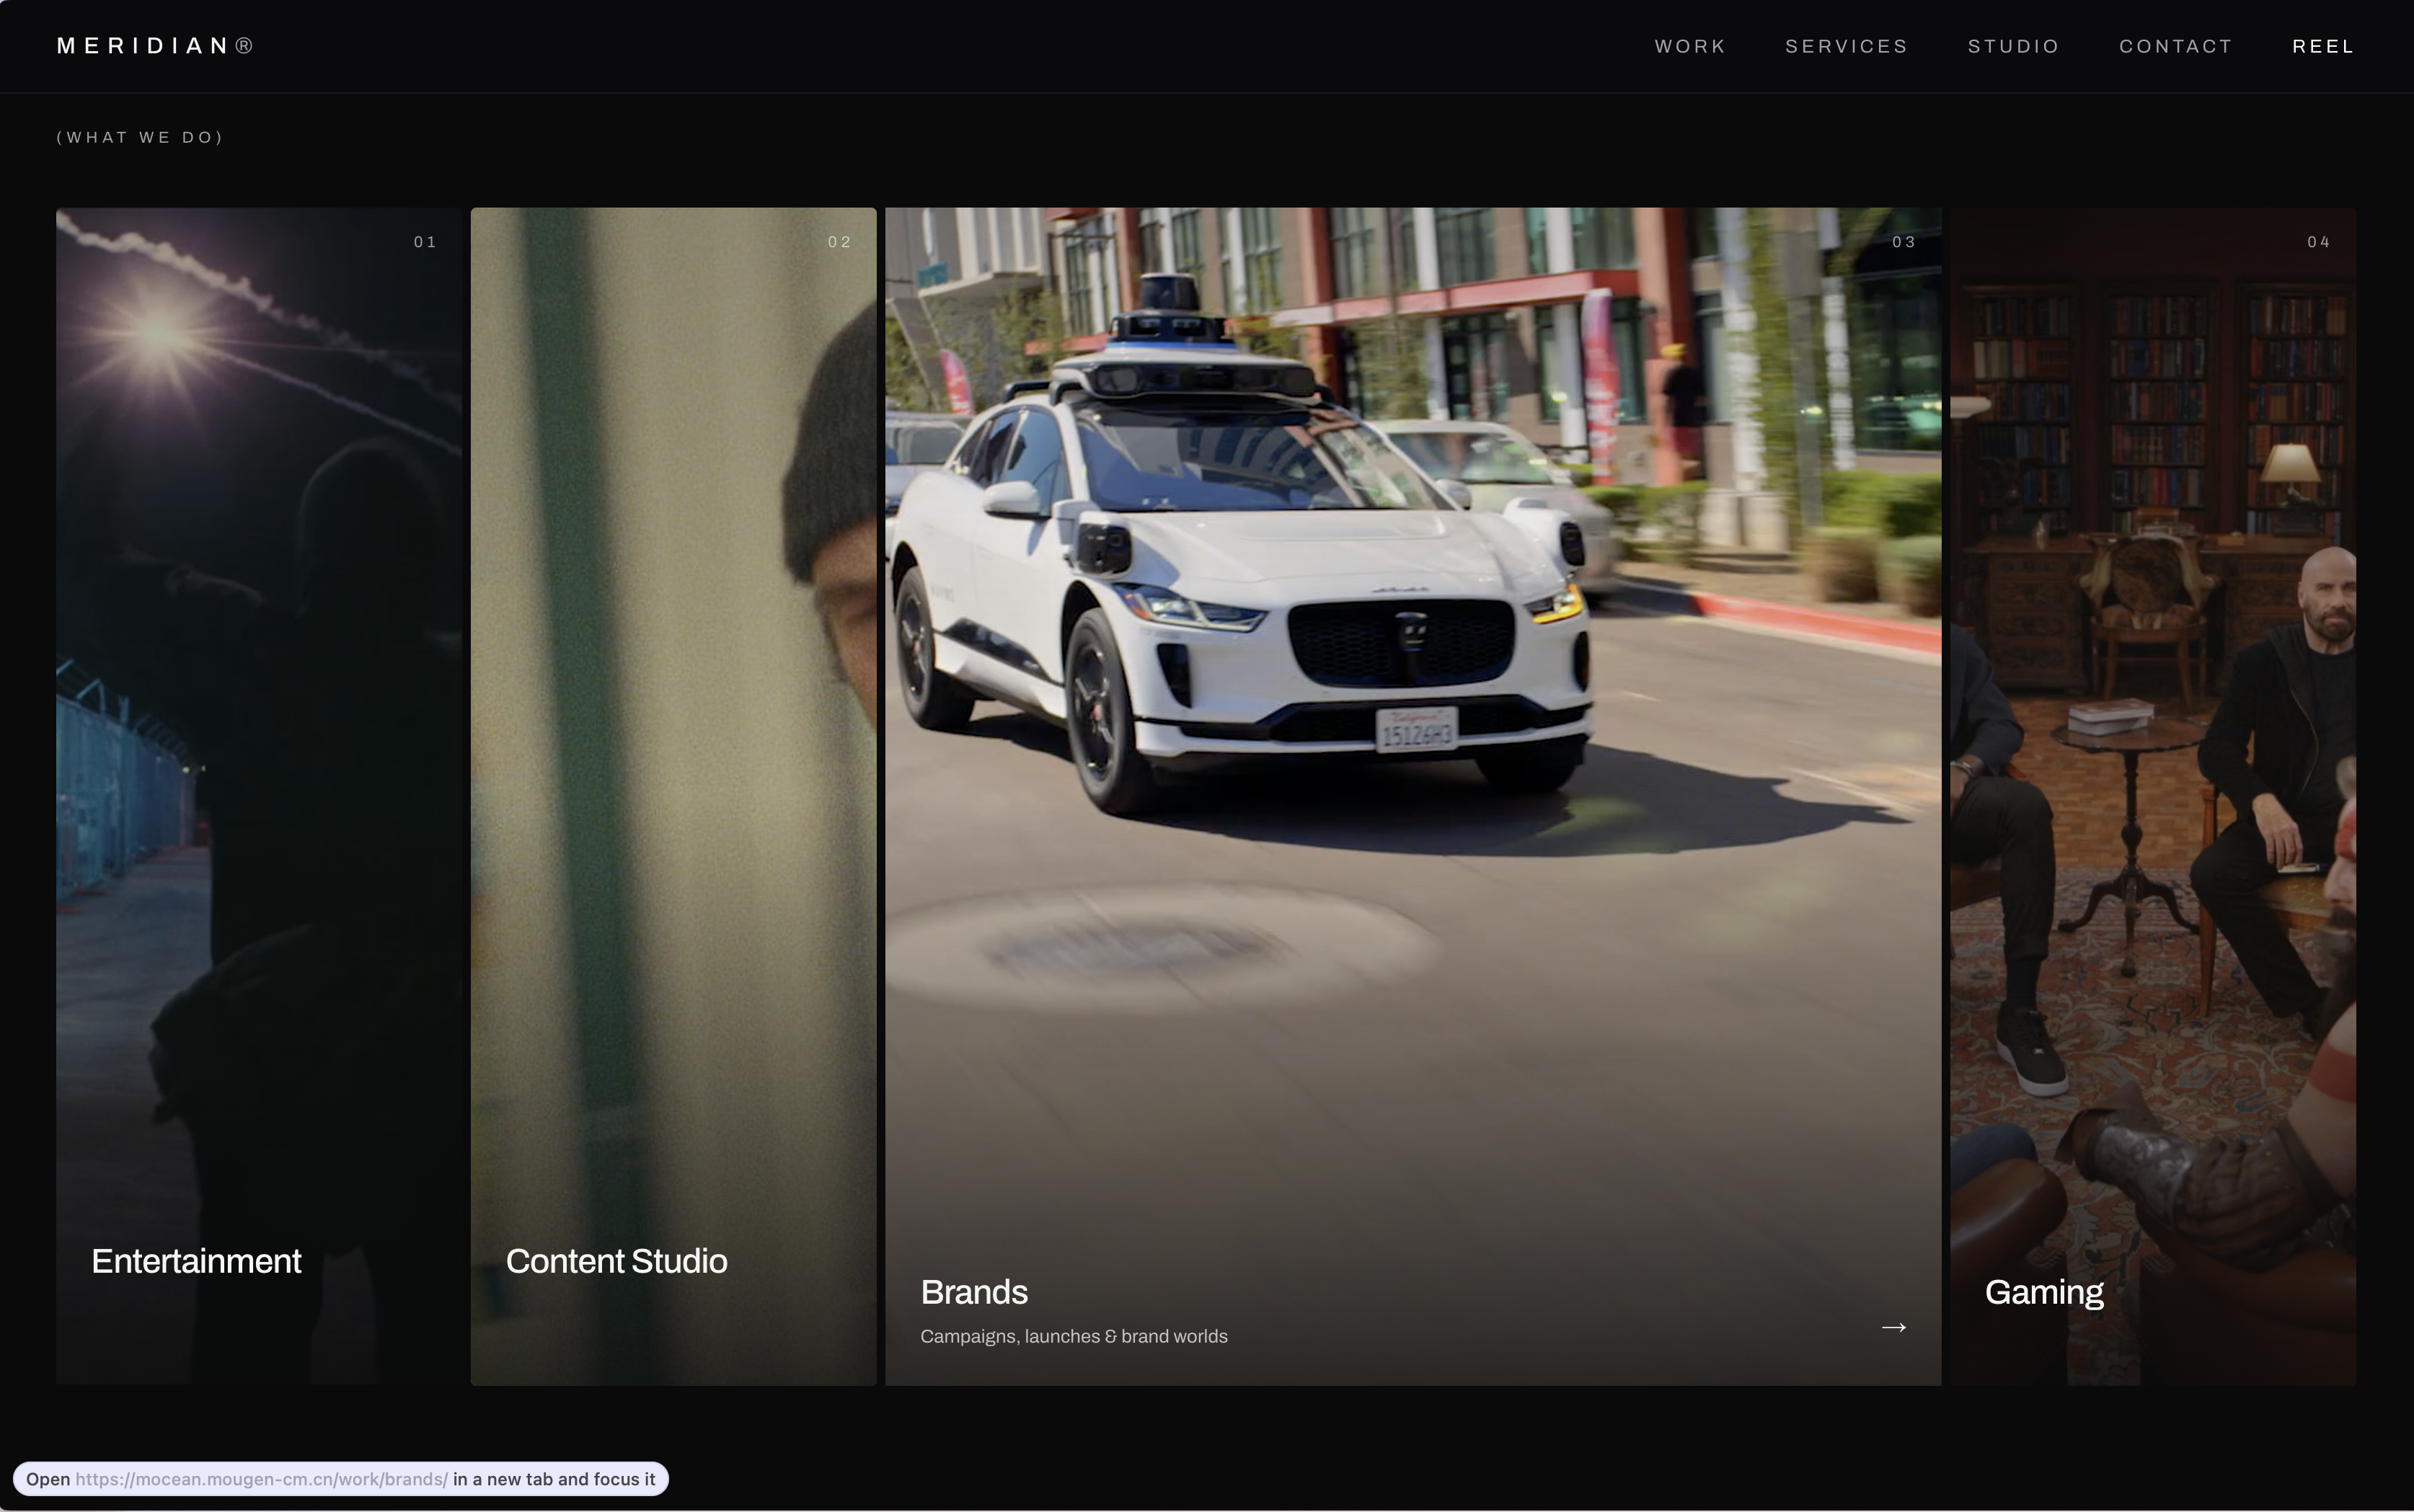Viewport: 2414px width, 1512px height.
Task: Click the arrow icon on the Brands card
Action: coord(1893,1327)
